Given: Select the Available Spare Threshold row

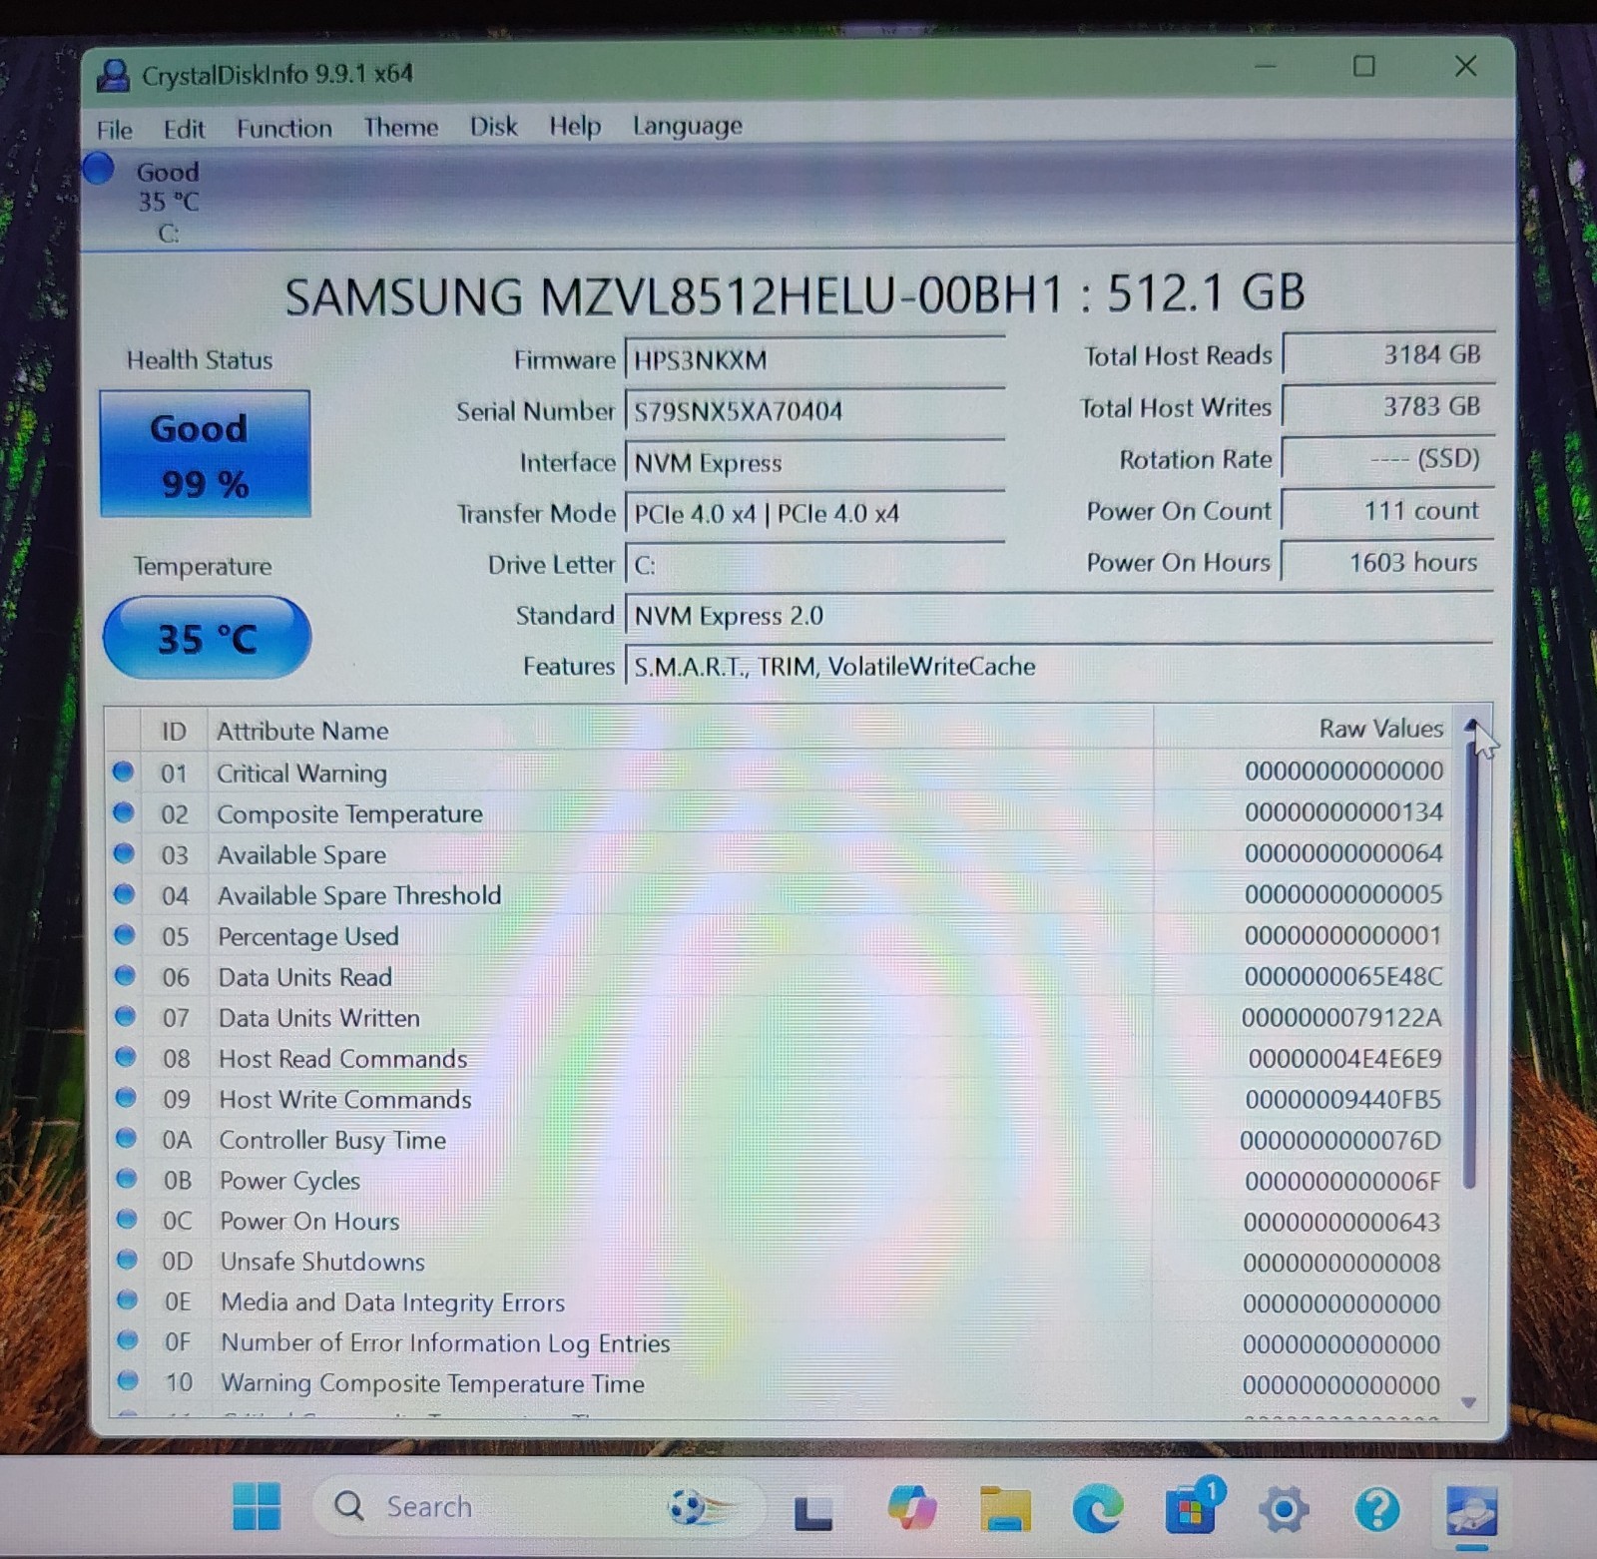Looking at the screenshot, I should click(x=779, y=895).
